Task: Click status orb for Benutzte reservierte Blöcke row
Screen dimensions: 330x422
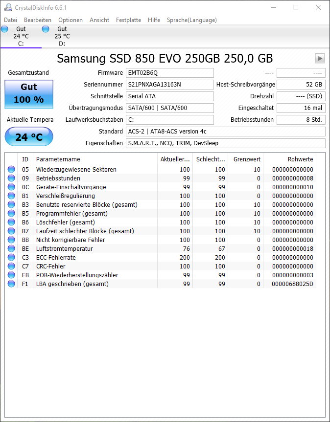Action: click(x=11, y=204)
